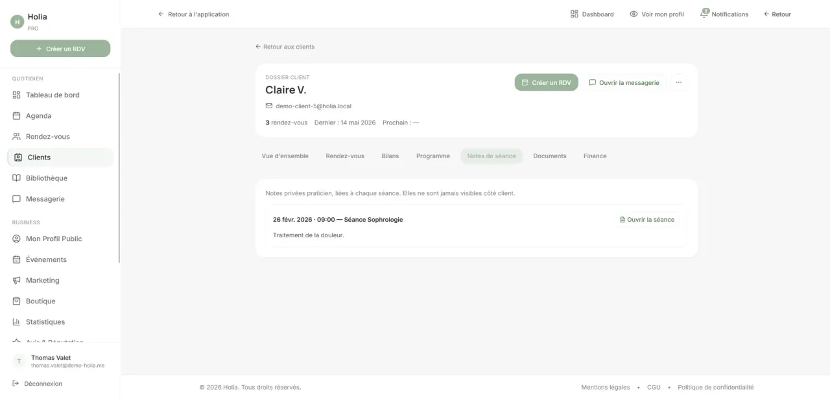The height and width of the screenshot is (398, 830).
Task: Click the Agenda calendar icon in sidebar
Action: coord(17,116)
